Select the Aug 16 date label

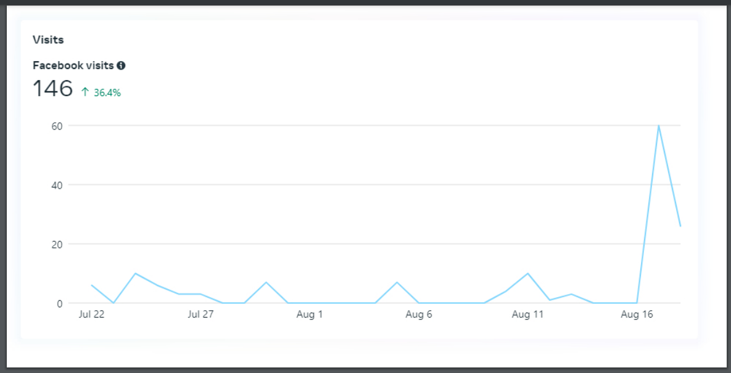(637, 314)
